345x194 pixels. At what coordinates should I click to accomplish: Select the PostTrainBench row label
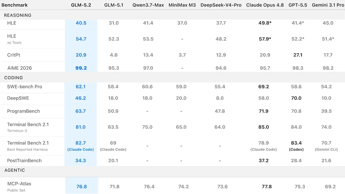click(24, 161)
